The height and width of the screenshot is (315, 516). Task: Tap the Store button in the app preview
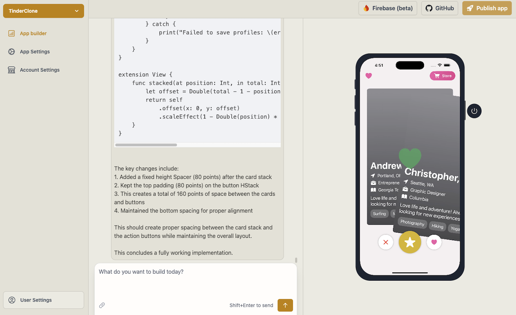click(442, 76)
